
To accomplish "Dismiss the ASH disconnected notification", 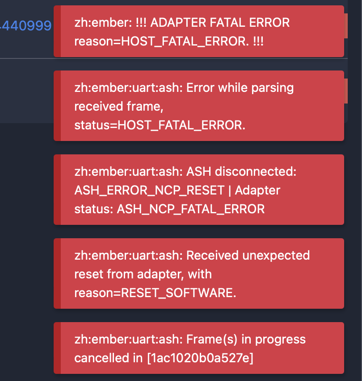I will coord(198,190).
